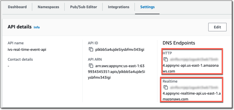234x110 pixels.
Task: Switch to the Namespaces tab
Action: (x=48, y=7)
